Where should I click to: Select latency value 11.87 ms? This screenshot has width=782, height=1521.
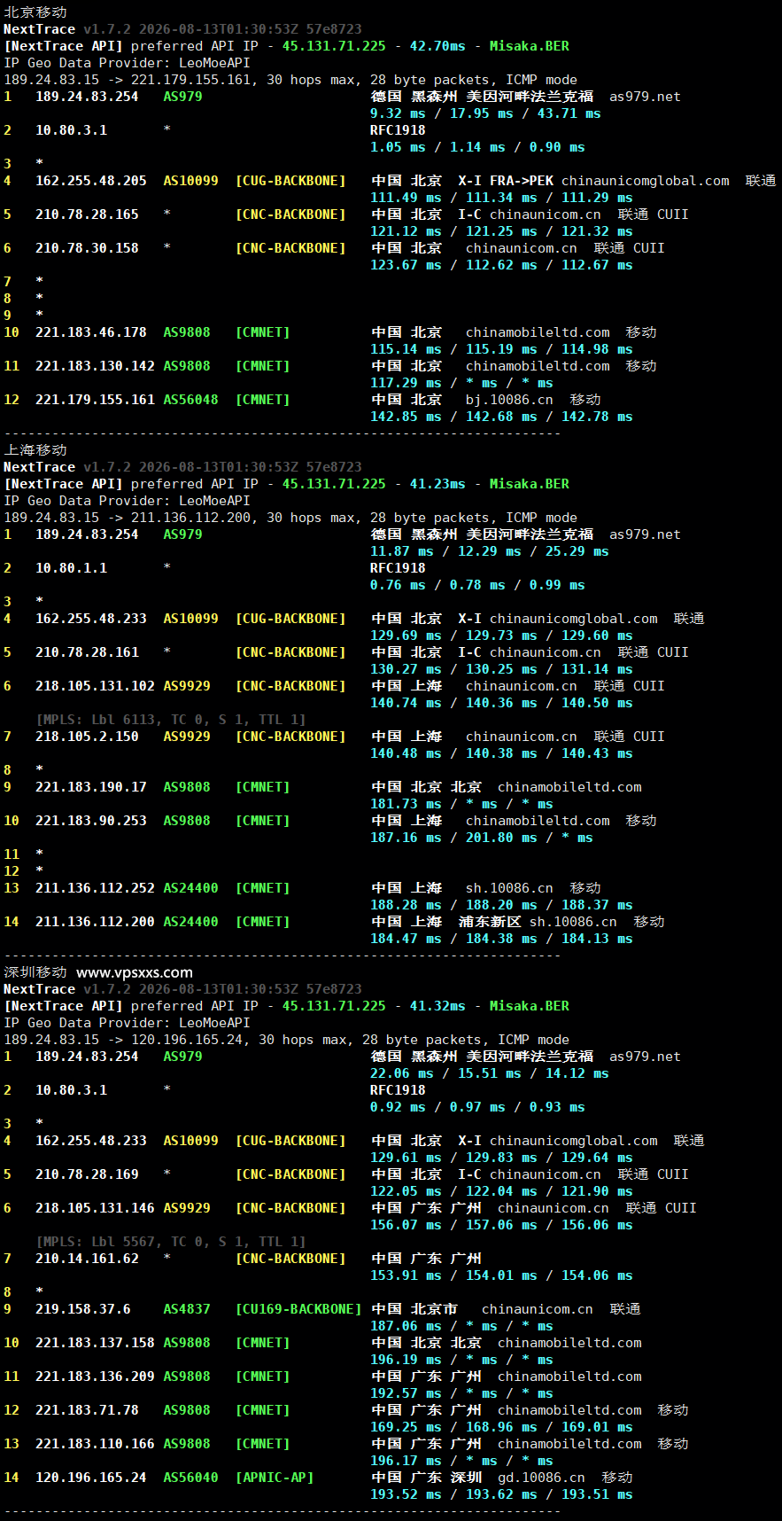click(x=401, y=551)
